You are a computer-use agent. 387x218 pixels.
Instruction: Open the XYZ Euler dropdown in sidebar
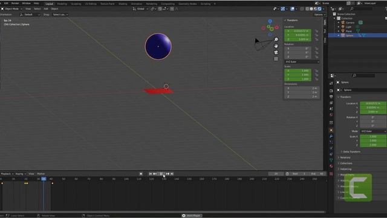coord(302,62)
